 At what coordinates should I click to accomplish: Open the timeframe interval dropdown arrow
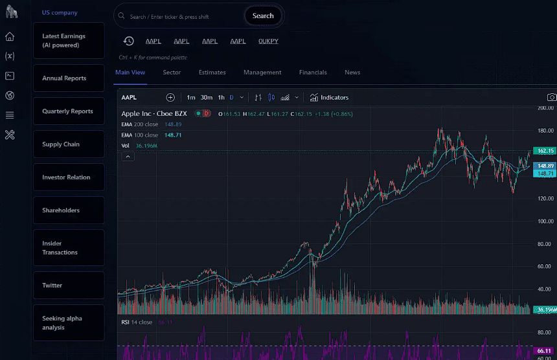tap(242, 97)
